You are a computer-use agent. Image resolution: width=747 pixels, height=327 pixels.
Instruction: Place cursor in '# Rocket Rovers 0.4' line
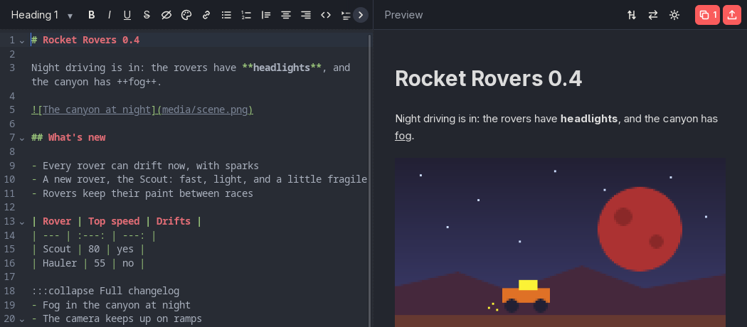(x=85, y=40)
